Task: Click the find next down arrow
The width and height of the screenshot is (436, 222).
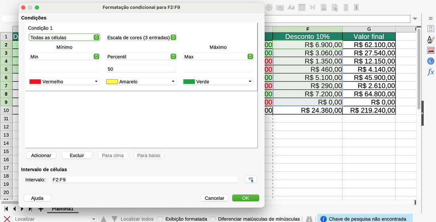Action: point(114,219)
